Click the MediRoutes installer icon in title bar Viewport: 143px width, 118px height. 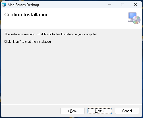point(4,5)
